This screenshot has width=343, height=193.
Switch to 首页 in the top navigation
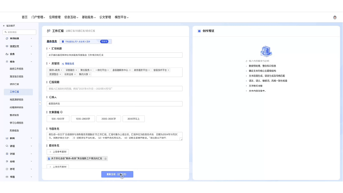pos(24,17)
